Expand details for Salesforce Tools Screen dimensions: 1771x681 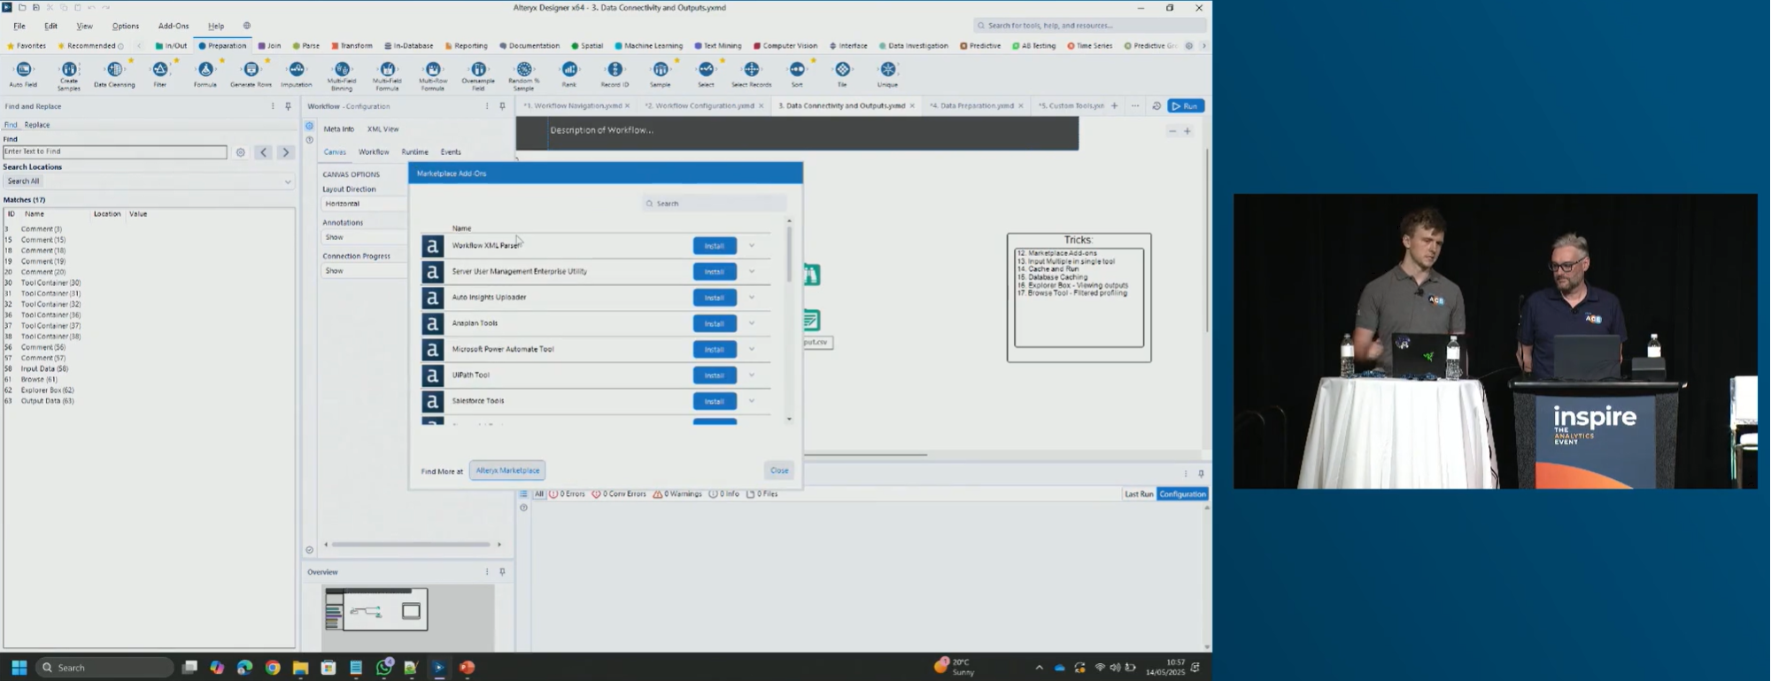(x=752, y=401)
